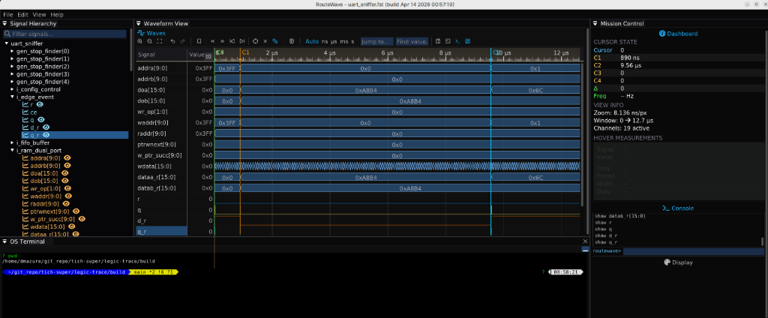Select the Waves tab
The height and width of the screenshot is (318, 768).
click(151, 33)
